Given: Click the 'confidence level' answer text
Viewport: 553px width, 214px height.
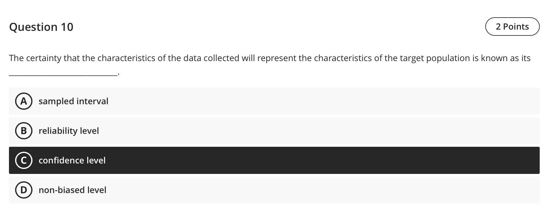Looking at the screenshot, I should pos(72,160).
